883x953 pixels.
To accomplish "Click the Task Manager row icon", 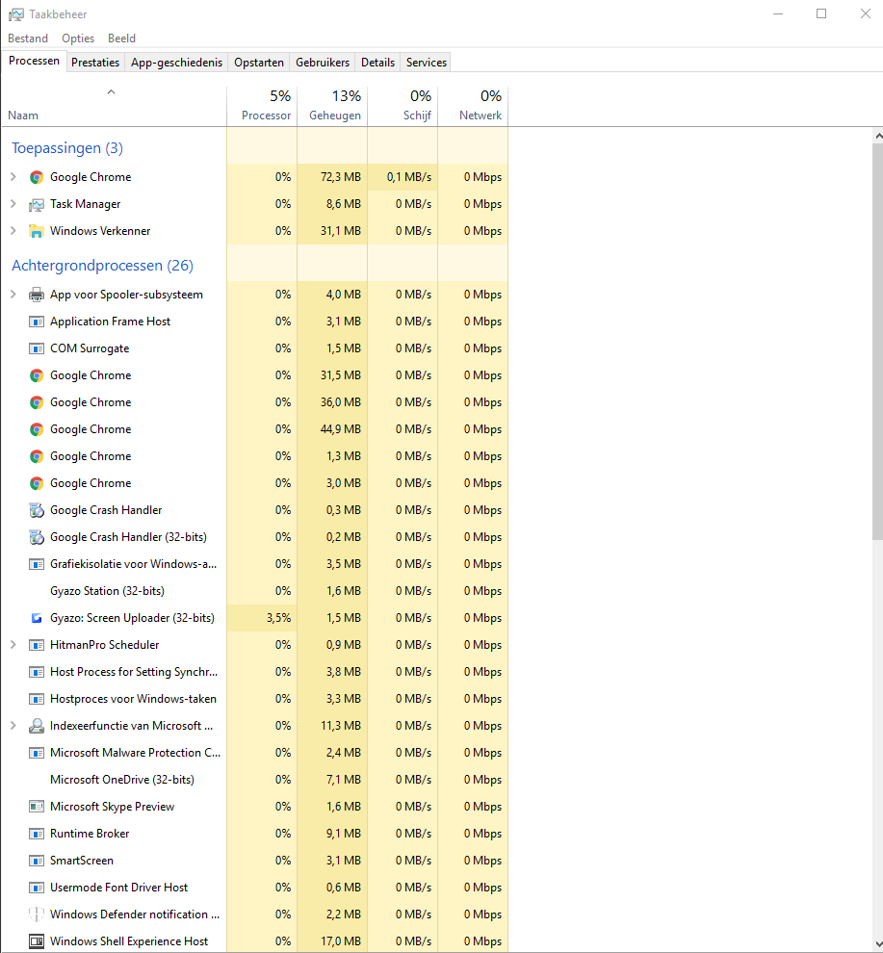I will pyautogui.click(x=37, y=205).
